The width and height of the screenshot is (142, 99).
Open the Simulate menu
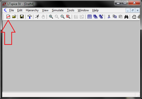[x=58, y=10]
